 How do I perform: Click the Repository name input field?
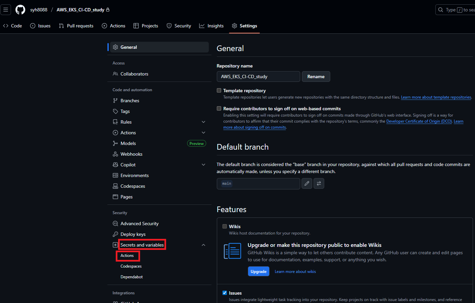259,77
